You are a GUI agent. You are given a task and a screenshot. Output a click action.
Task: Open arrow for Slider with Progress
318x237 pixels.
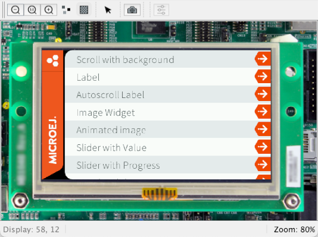click(x=263, y=164)
